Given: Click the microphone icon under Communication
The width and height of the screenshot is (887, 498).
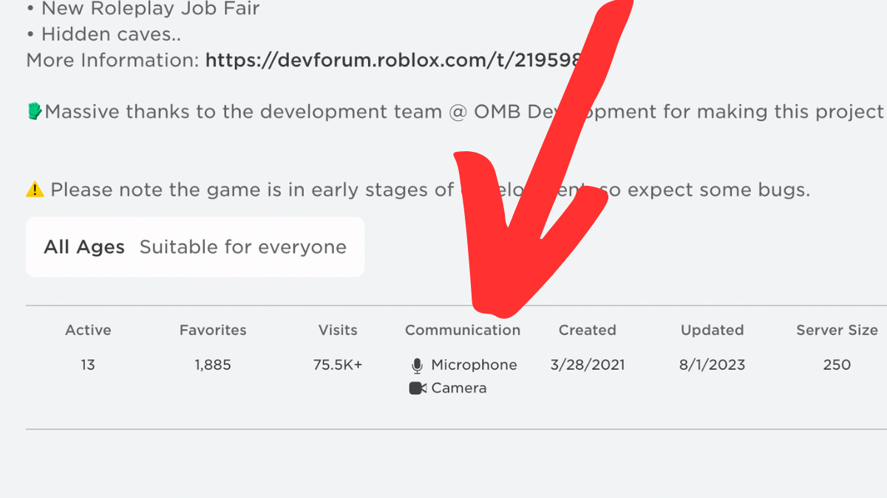Looking at the screenshot, I should coord(417,365).
